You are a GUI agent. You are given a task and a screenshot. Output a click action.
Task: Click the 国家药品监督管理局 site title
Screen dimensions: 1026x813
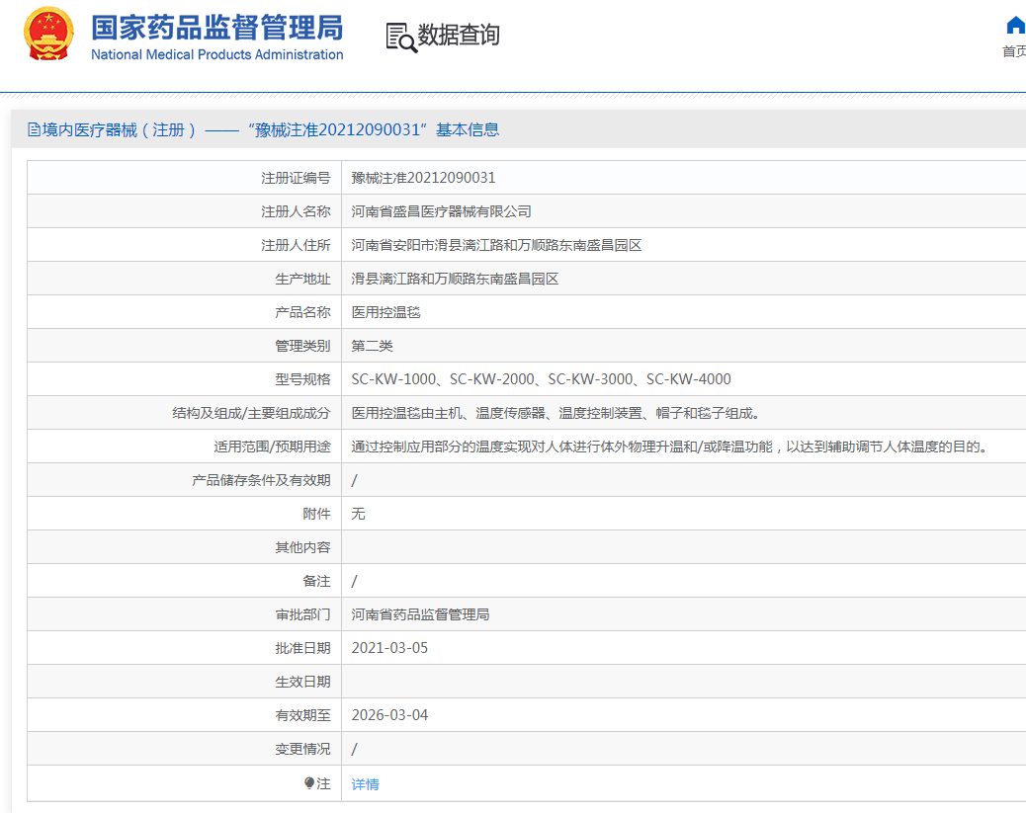(216, 27)
